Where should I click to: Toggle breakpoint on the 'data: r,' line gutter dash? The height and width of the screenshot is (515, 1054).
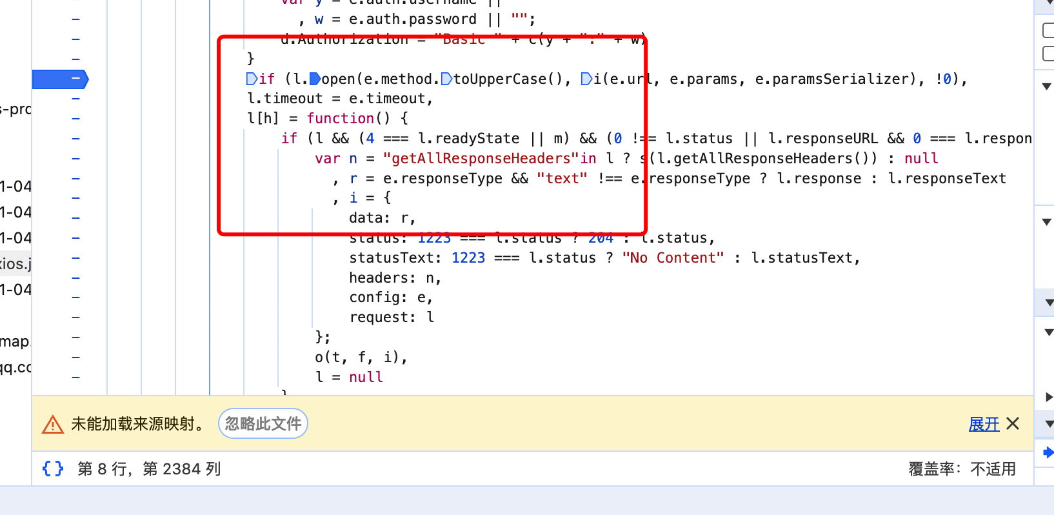coord(76,218)
